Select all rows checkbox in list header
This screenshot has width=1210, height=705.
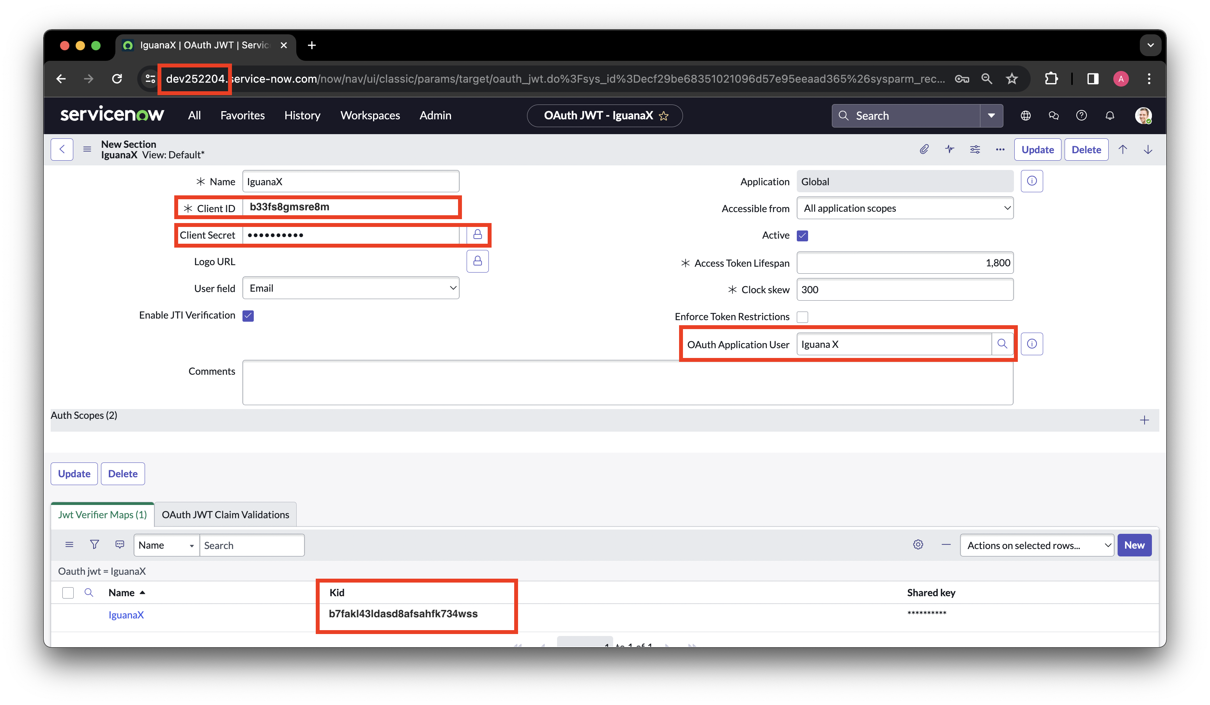(x=68, y=593)
